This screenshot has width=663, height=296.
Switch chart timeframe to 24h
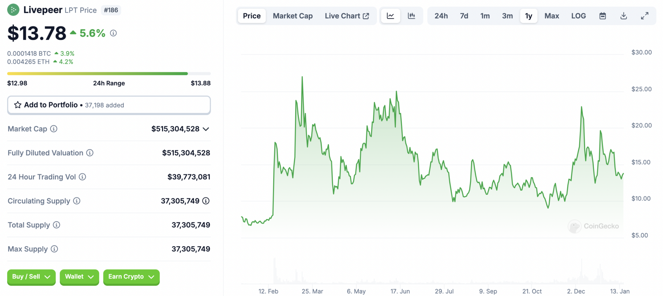(x=441, y=16)
